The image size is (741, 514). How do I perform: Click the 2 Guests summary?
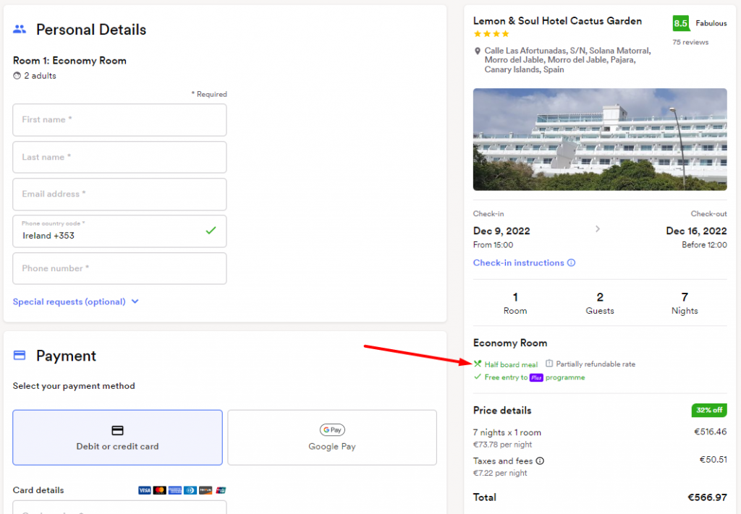pos(600,303)
